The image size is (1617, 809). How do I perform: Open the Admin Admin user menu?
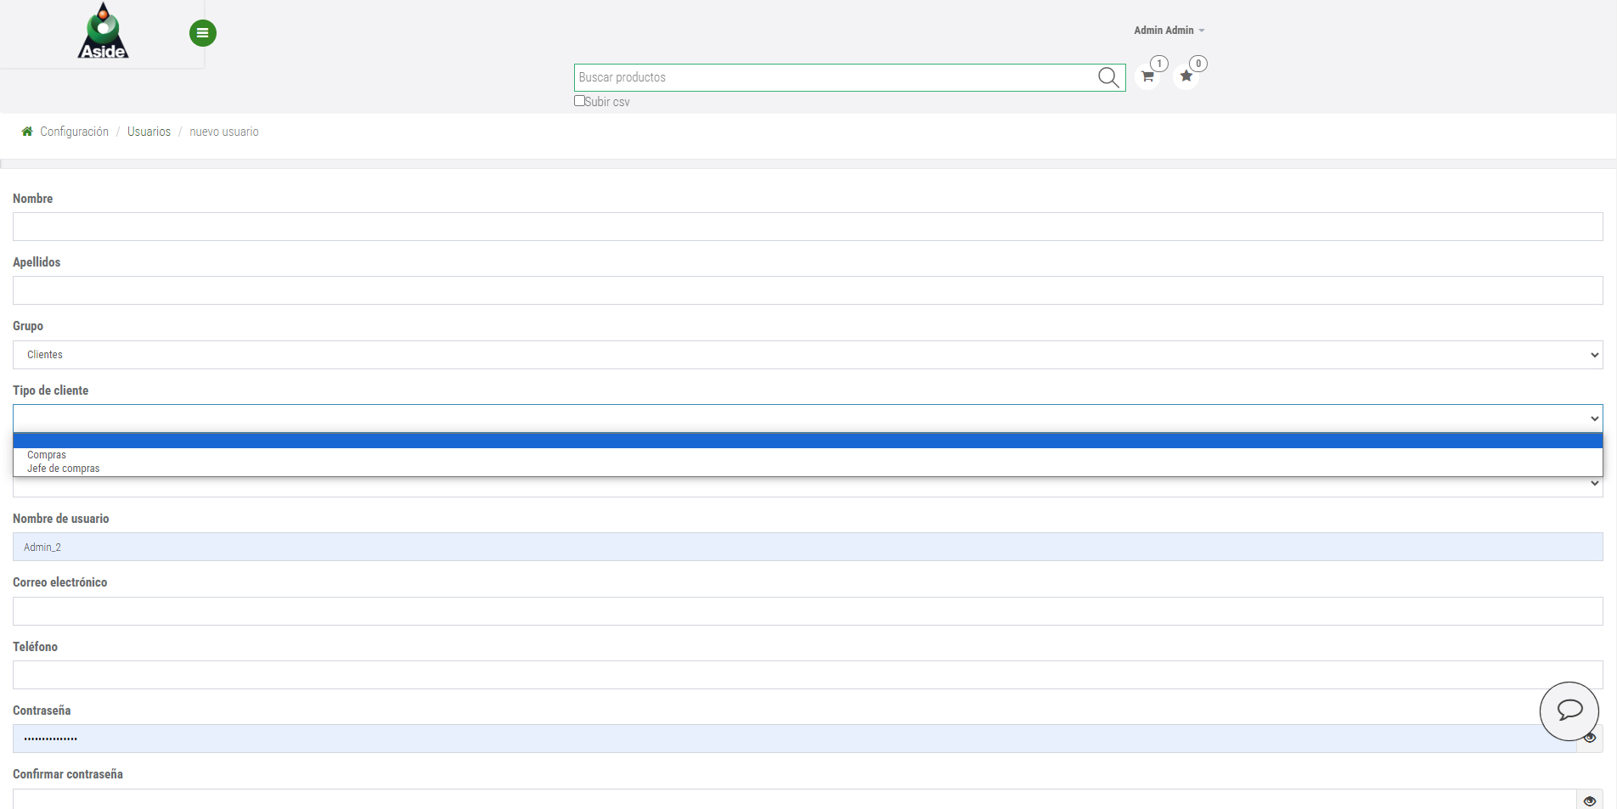1169,31
